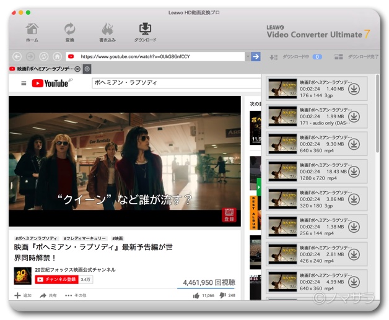Click the blue go arrow beside URL
The width and height of the screenshot is (389, 320).
point(255,56)
